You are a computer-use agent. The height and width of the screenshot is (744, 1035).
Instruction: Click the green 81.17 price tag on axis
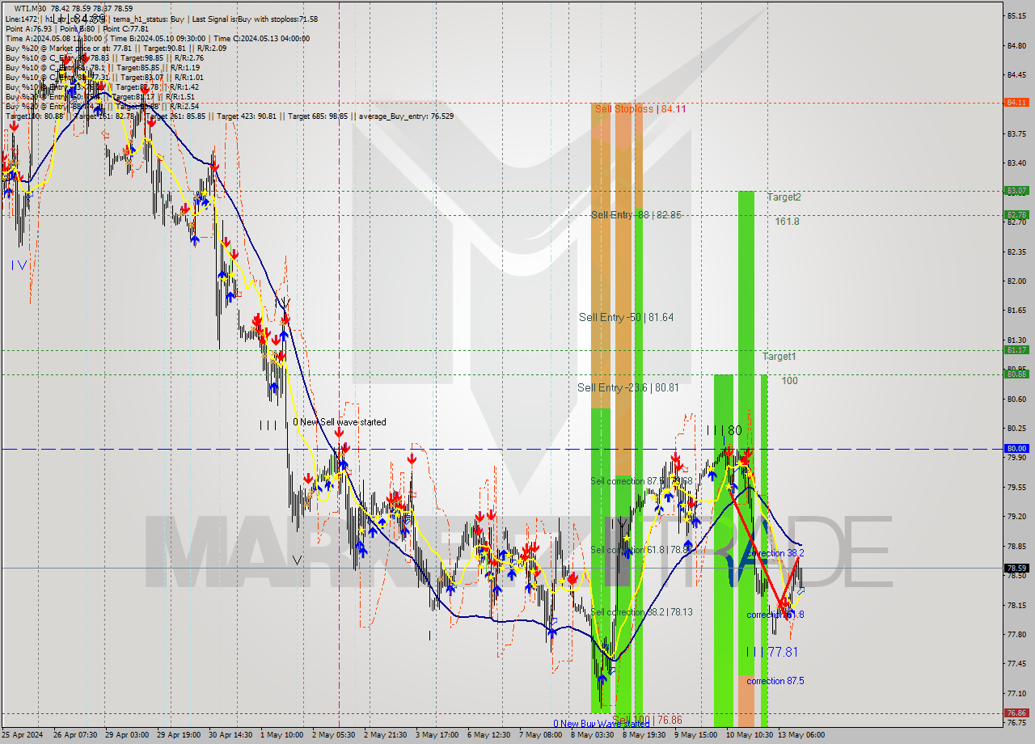pyautogui.click(x=1016, y=349)
